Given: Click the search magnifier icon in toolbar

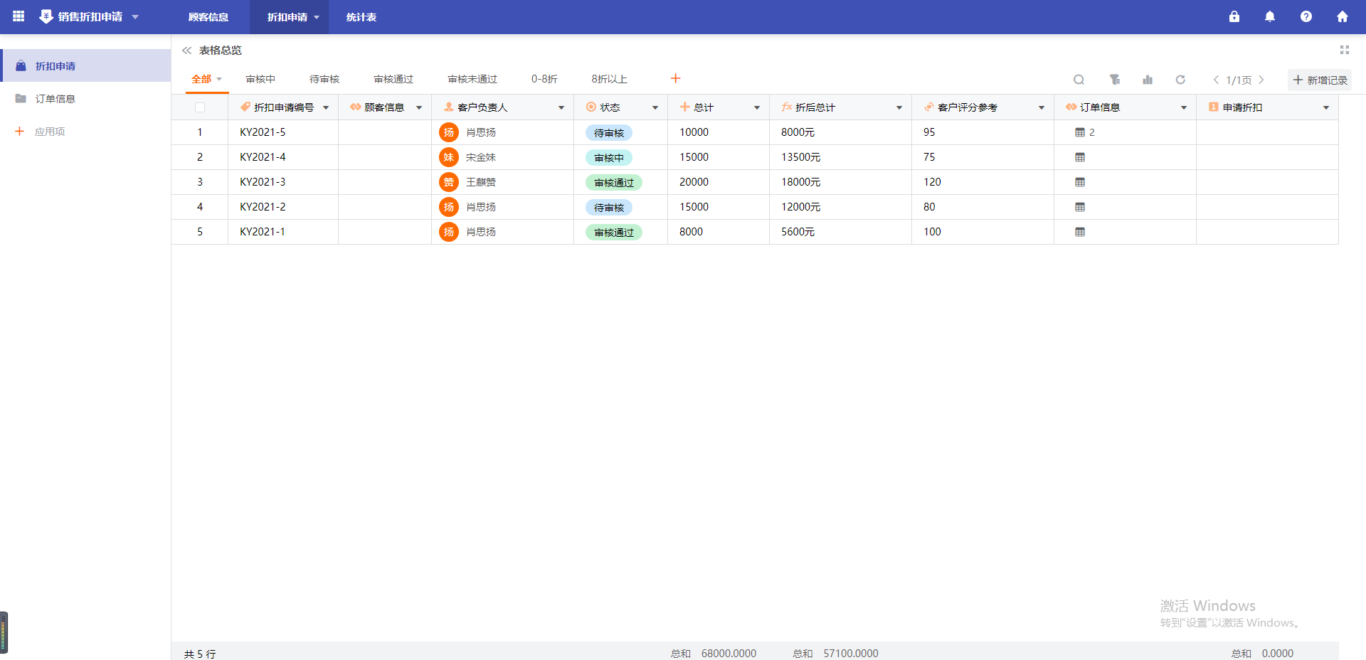Looking at the screenshot, I should (x=1079, y=80).
